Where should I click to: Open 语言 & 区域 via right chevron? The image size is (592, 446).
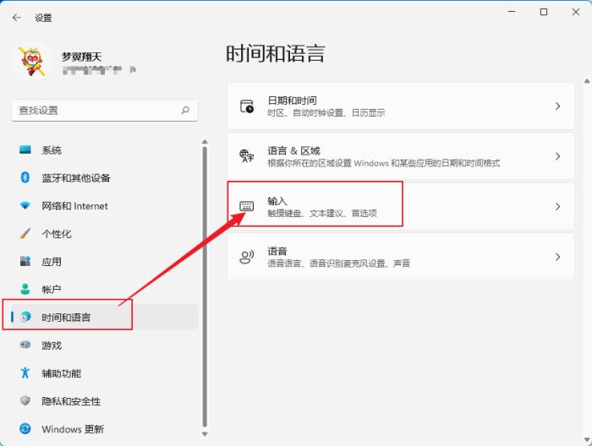(557, 156)
